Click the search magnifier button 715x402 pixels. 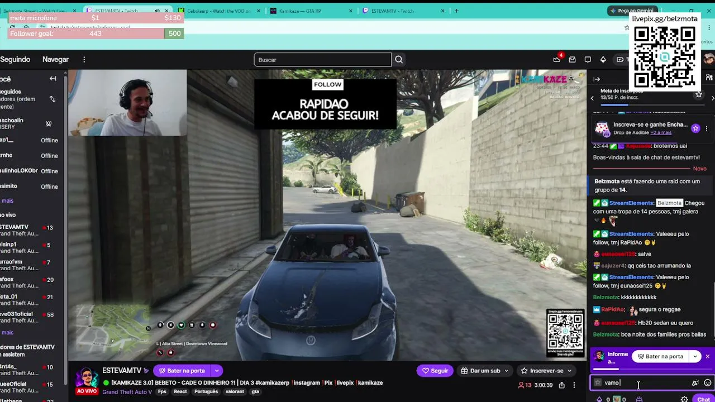click(399, 60)
